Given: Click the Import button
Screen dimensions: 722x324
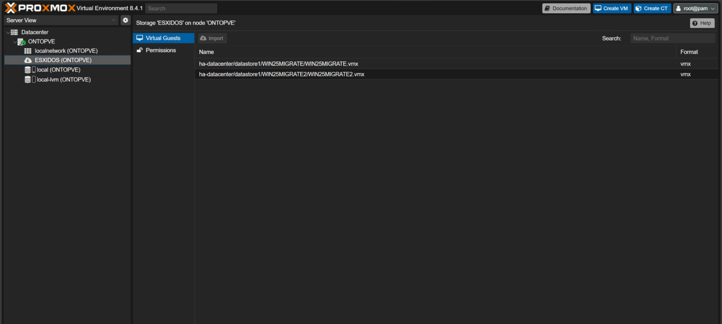Looking at the screenshot, I should tap(212, 39).
